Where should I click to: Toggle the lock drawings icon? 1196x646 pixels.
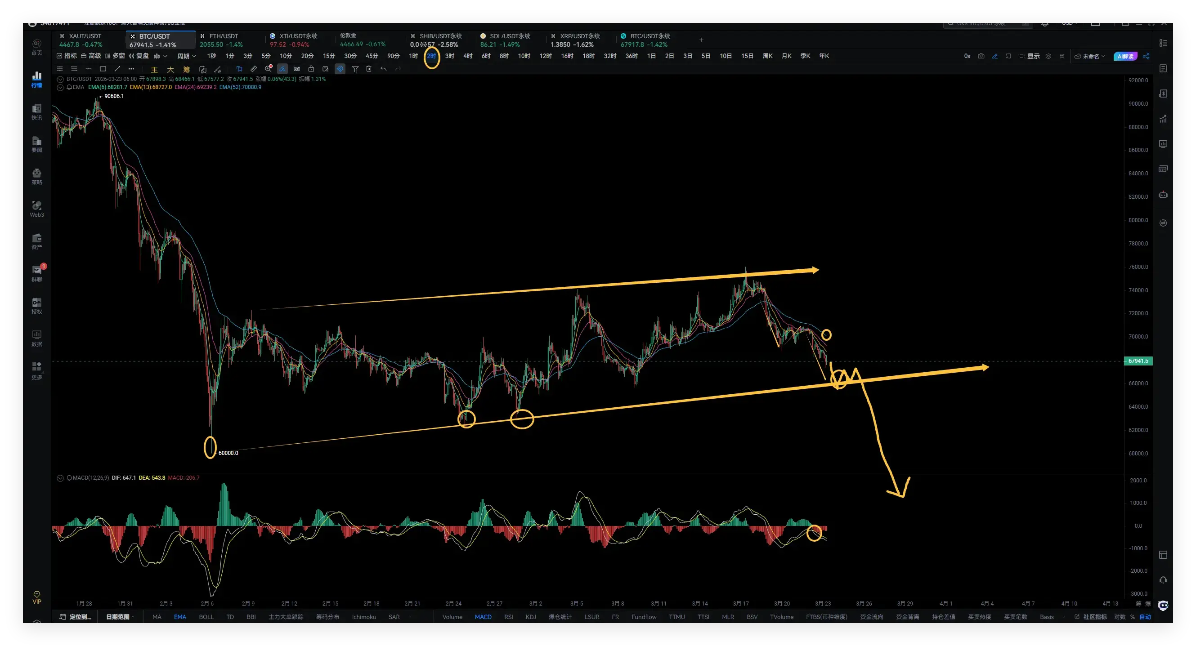pyautogui.click(x=311, y=69)
